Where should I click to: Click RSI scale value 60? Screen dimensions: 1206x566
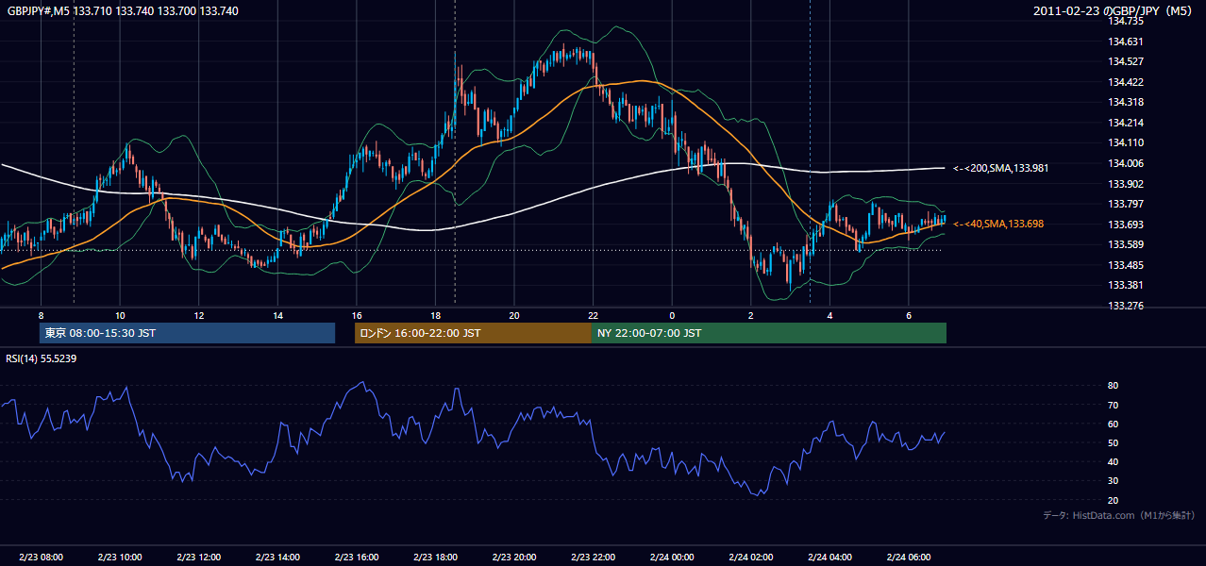click(1113, 424)
